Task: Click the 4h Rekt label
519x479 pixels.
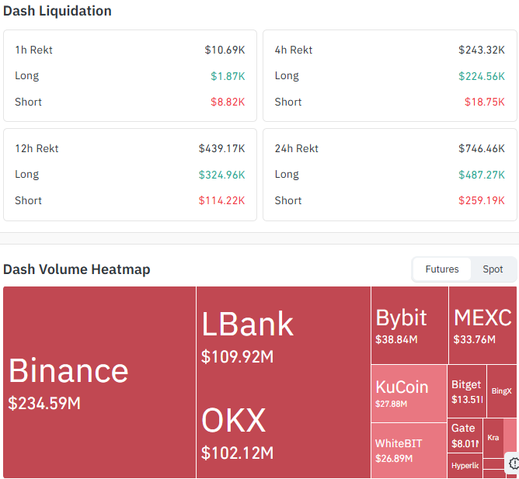Action: 294,50
